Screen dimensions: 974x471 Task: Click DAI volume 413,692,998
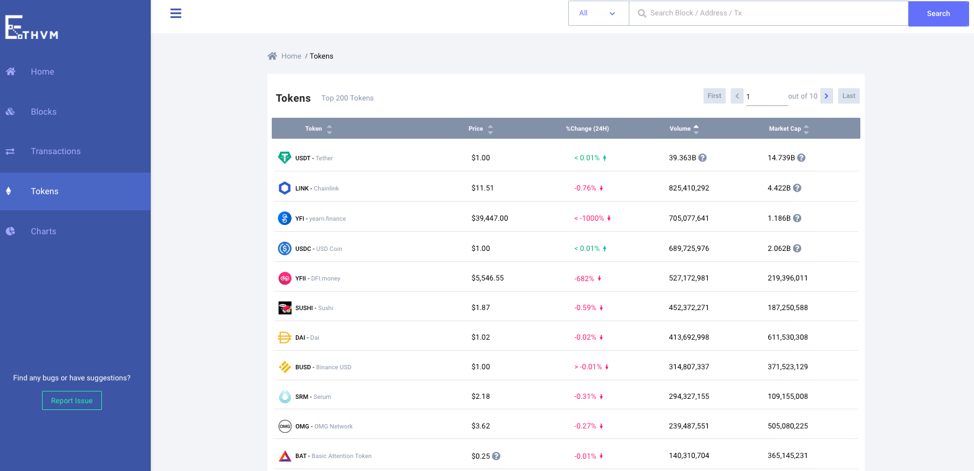click(689, 337)
